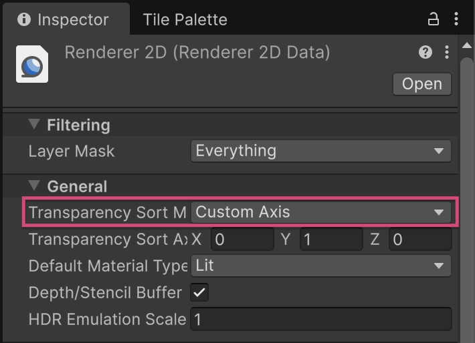Collapse the Filtering section

click(x=35, y=125)
